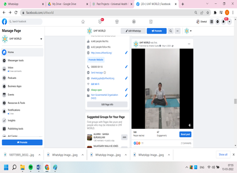Join ALUMNI - GANGA GURUKULAM group

[x=124, y=137]
